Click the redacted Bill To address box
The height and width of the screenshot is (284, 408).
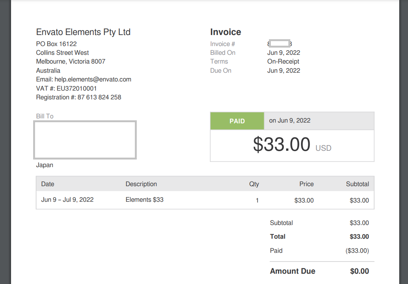[85, 140]
